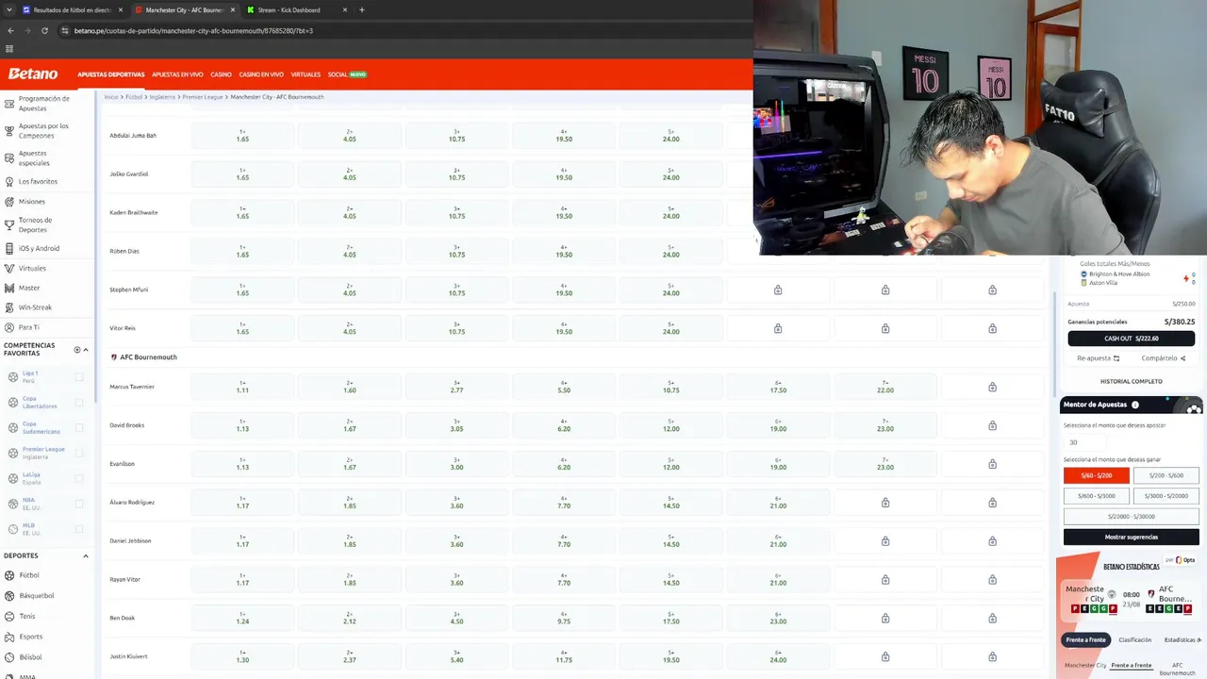1207x679 pixels.
Task: Click the add favorite competitions plus icon
Action: coord(77,350)
